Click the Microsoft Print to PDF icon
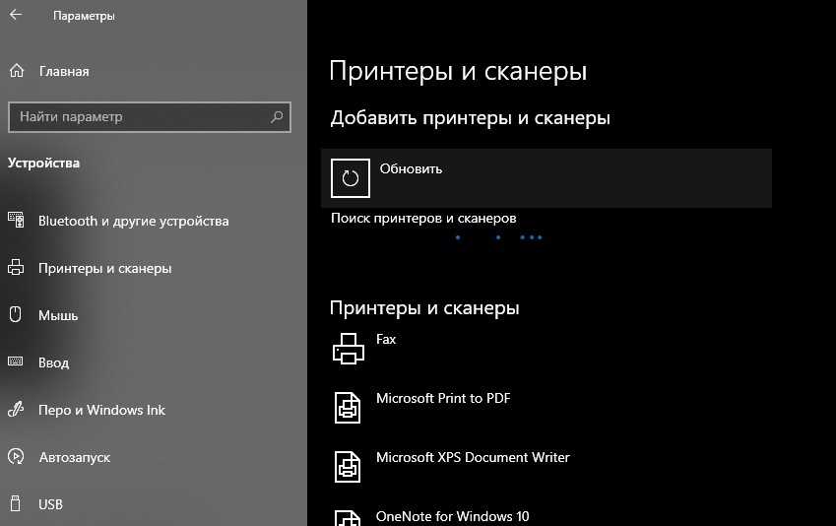Image resolution: width=836 pixels, height=526 pixels. pos(349,407)
